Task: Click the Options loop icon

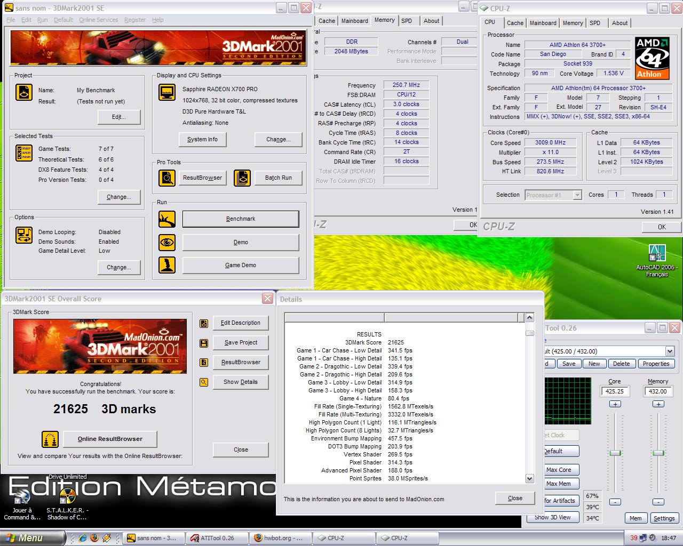Action: pyautogui.click(x=24, y=235)
